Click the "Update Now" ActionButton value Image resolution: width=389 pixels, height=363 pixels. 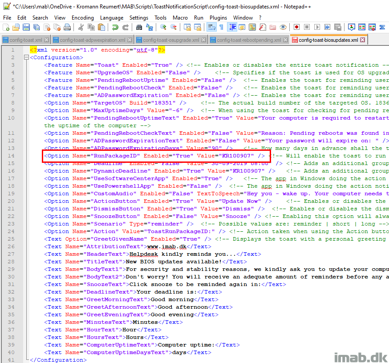click(239, 201)
